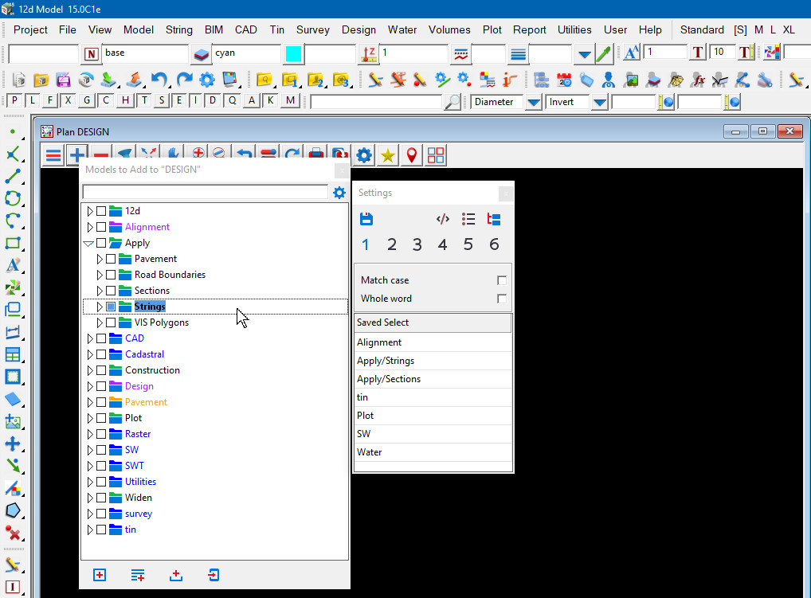Choose the Water saved select entry
Screen dimensions: 811x598
coord(370,452)
